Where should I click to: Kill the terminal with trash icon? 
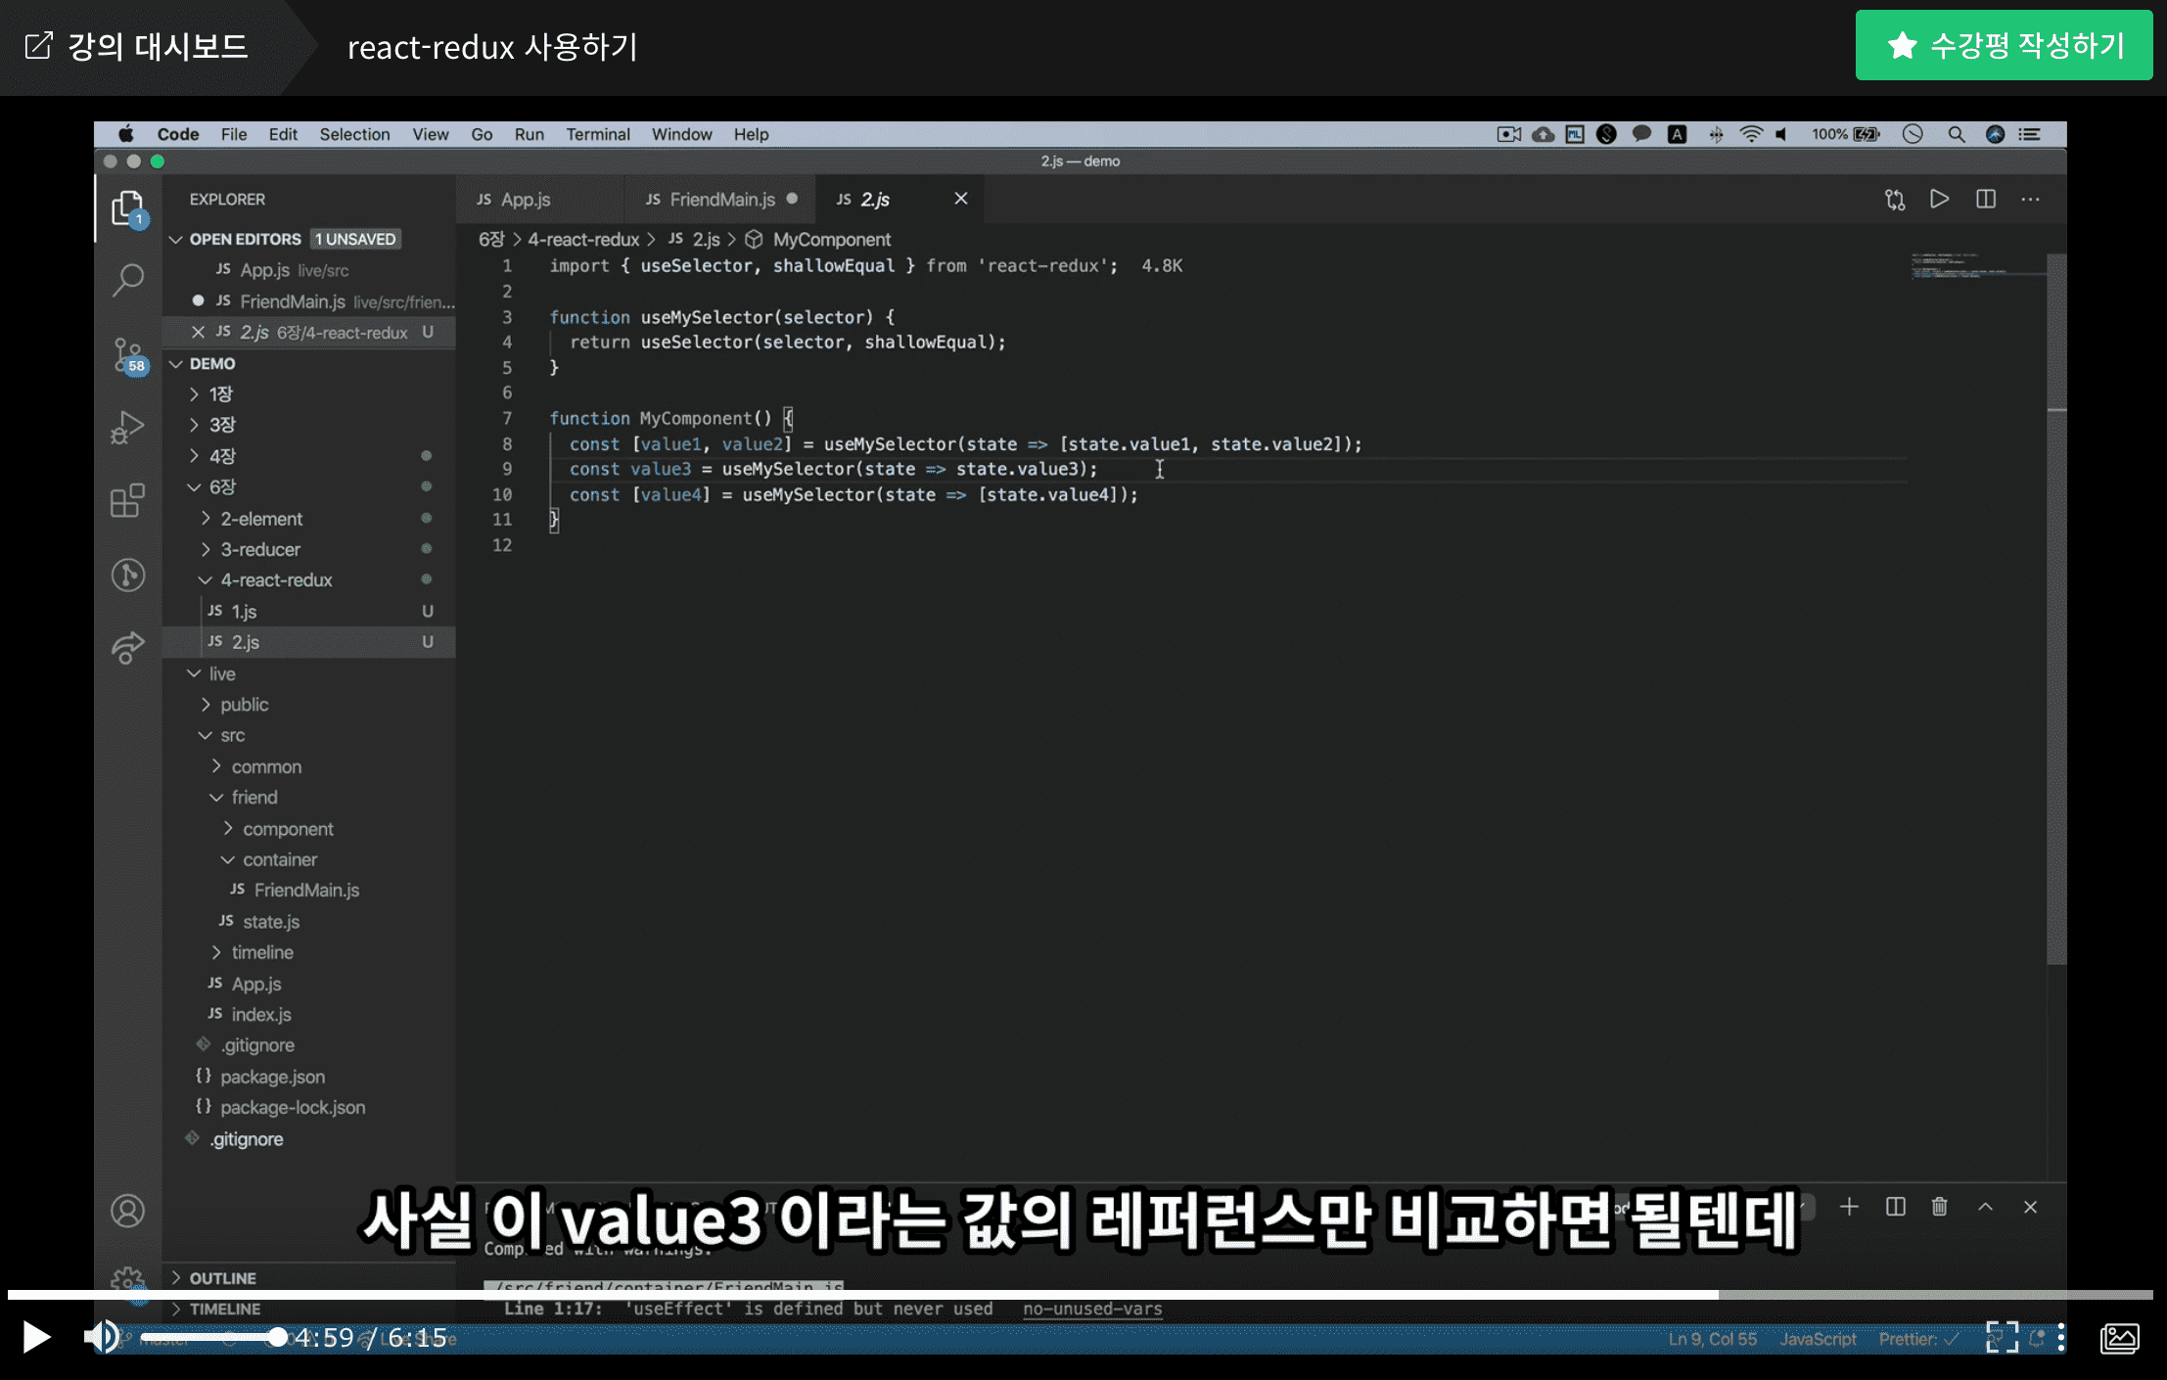coord(1940,1207)
